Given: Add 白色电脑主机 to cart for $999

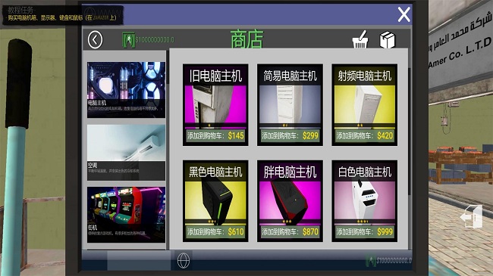Looking at the screenshot, I should pyautogui.click(x=364, y=232).
